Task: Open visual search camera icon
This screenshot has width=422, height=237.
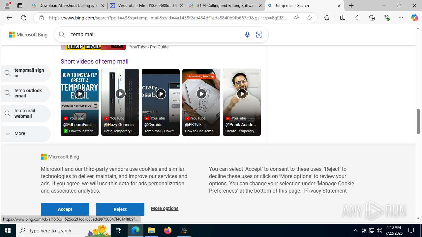Action: click(259, 35)
